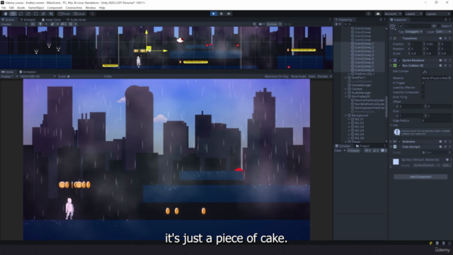Open Transform component help icon
Image resolution: width=453 pixels, height=255 pixels.
[440, 38]
